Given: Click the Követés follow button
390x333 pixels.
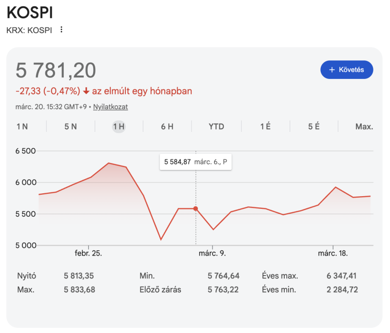Looking at the screenshot, I should [347, 70].
